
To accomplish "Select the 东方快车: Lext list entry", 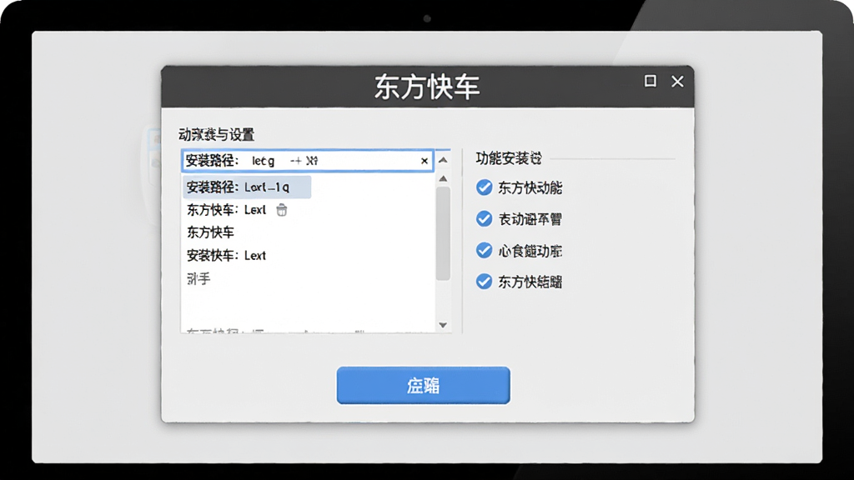I will click(226, 210).
